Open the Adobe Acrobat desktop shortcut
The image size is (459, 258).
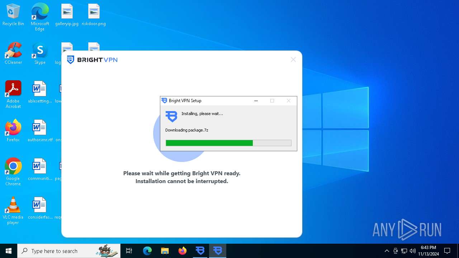tap(13, 95)
